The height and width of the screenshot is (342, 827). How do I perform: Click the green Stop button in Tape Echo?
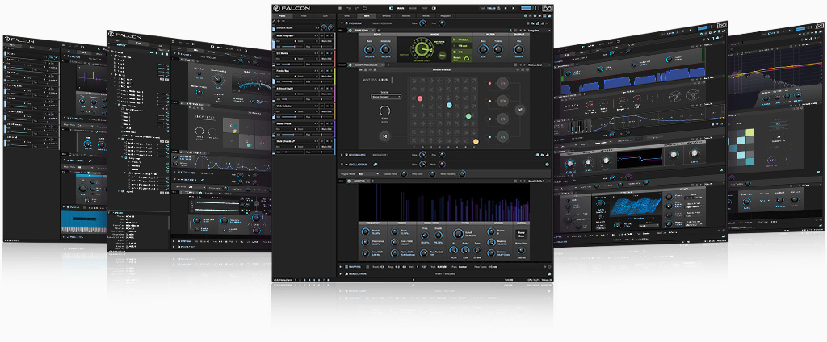[x=442, y=54]
